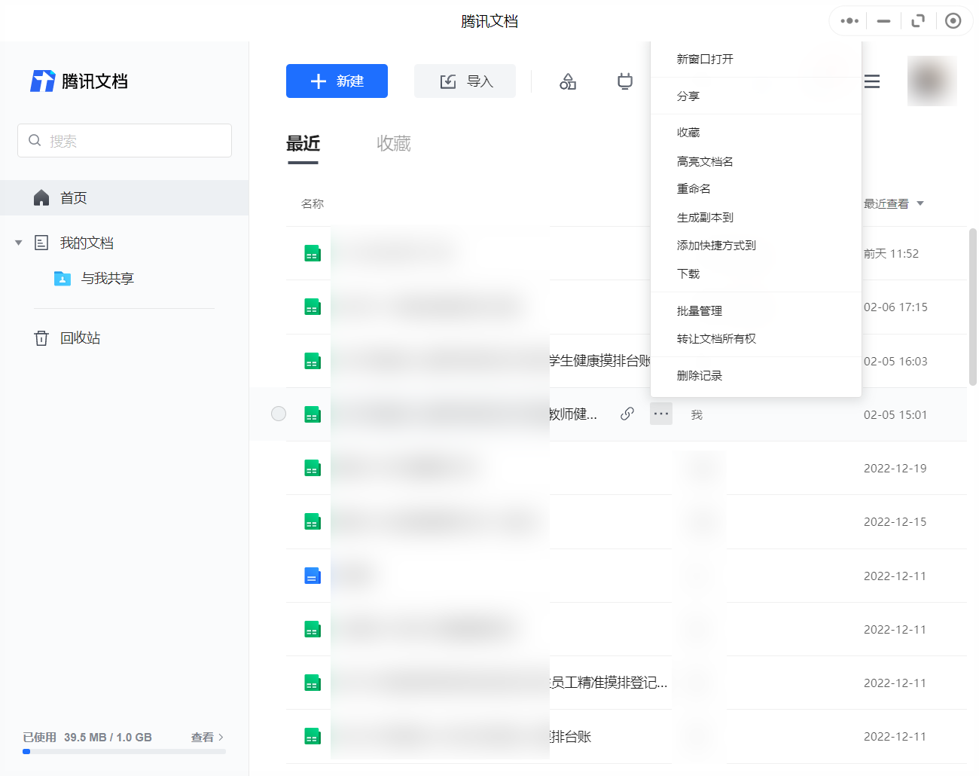Click the blue Word document icon in the list
Viewport: 979px width, 776px height.
point(312,575)
